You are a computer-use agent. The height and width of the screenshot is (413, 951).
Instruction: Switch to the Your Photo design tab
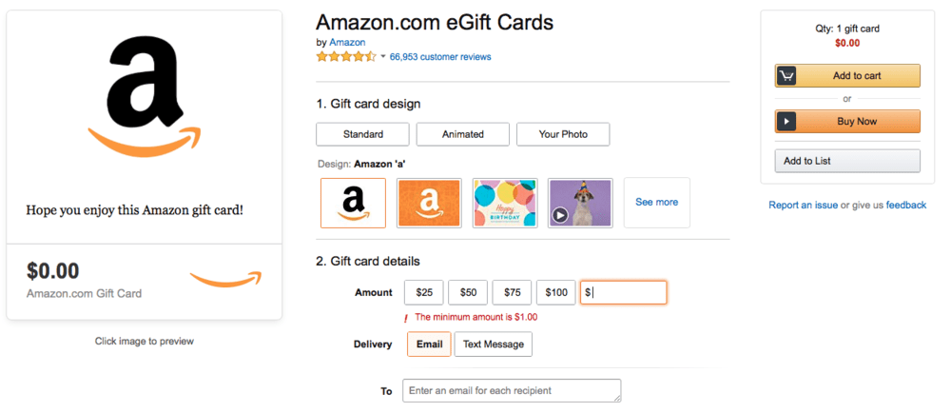coord(563,134)
